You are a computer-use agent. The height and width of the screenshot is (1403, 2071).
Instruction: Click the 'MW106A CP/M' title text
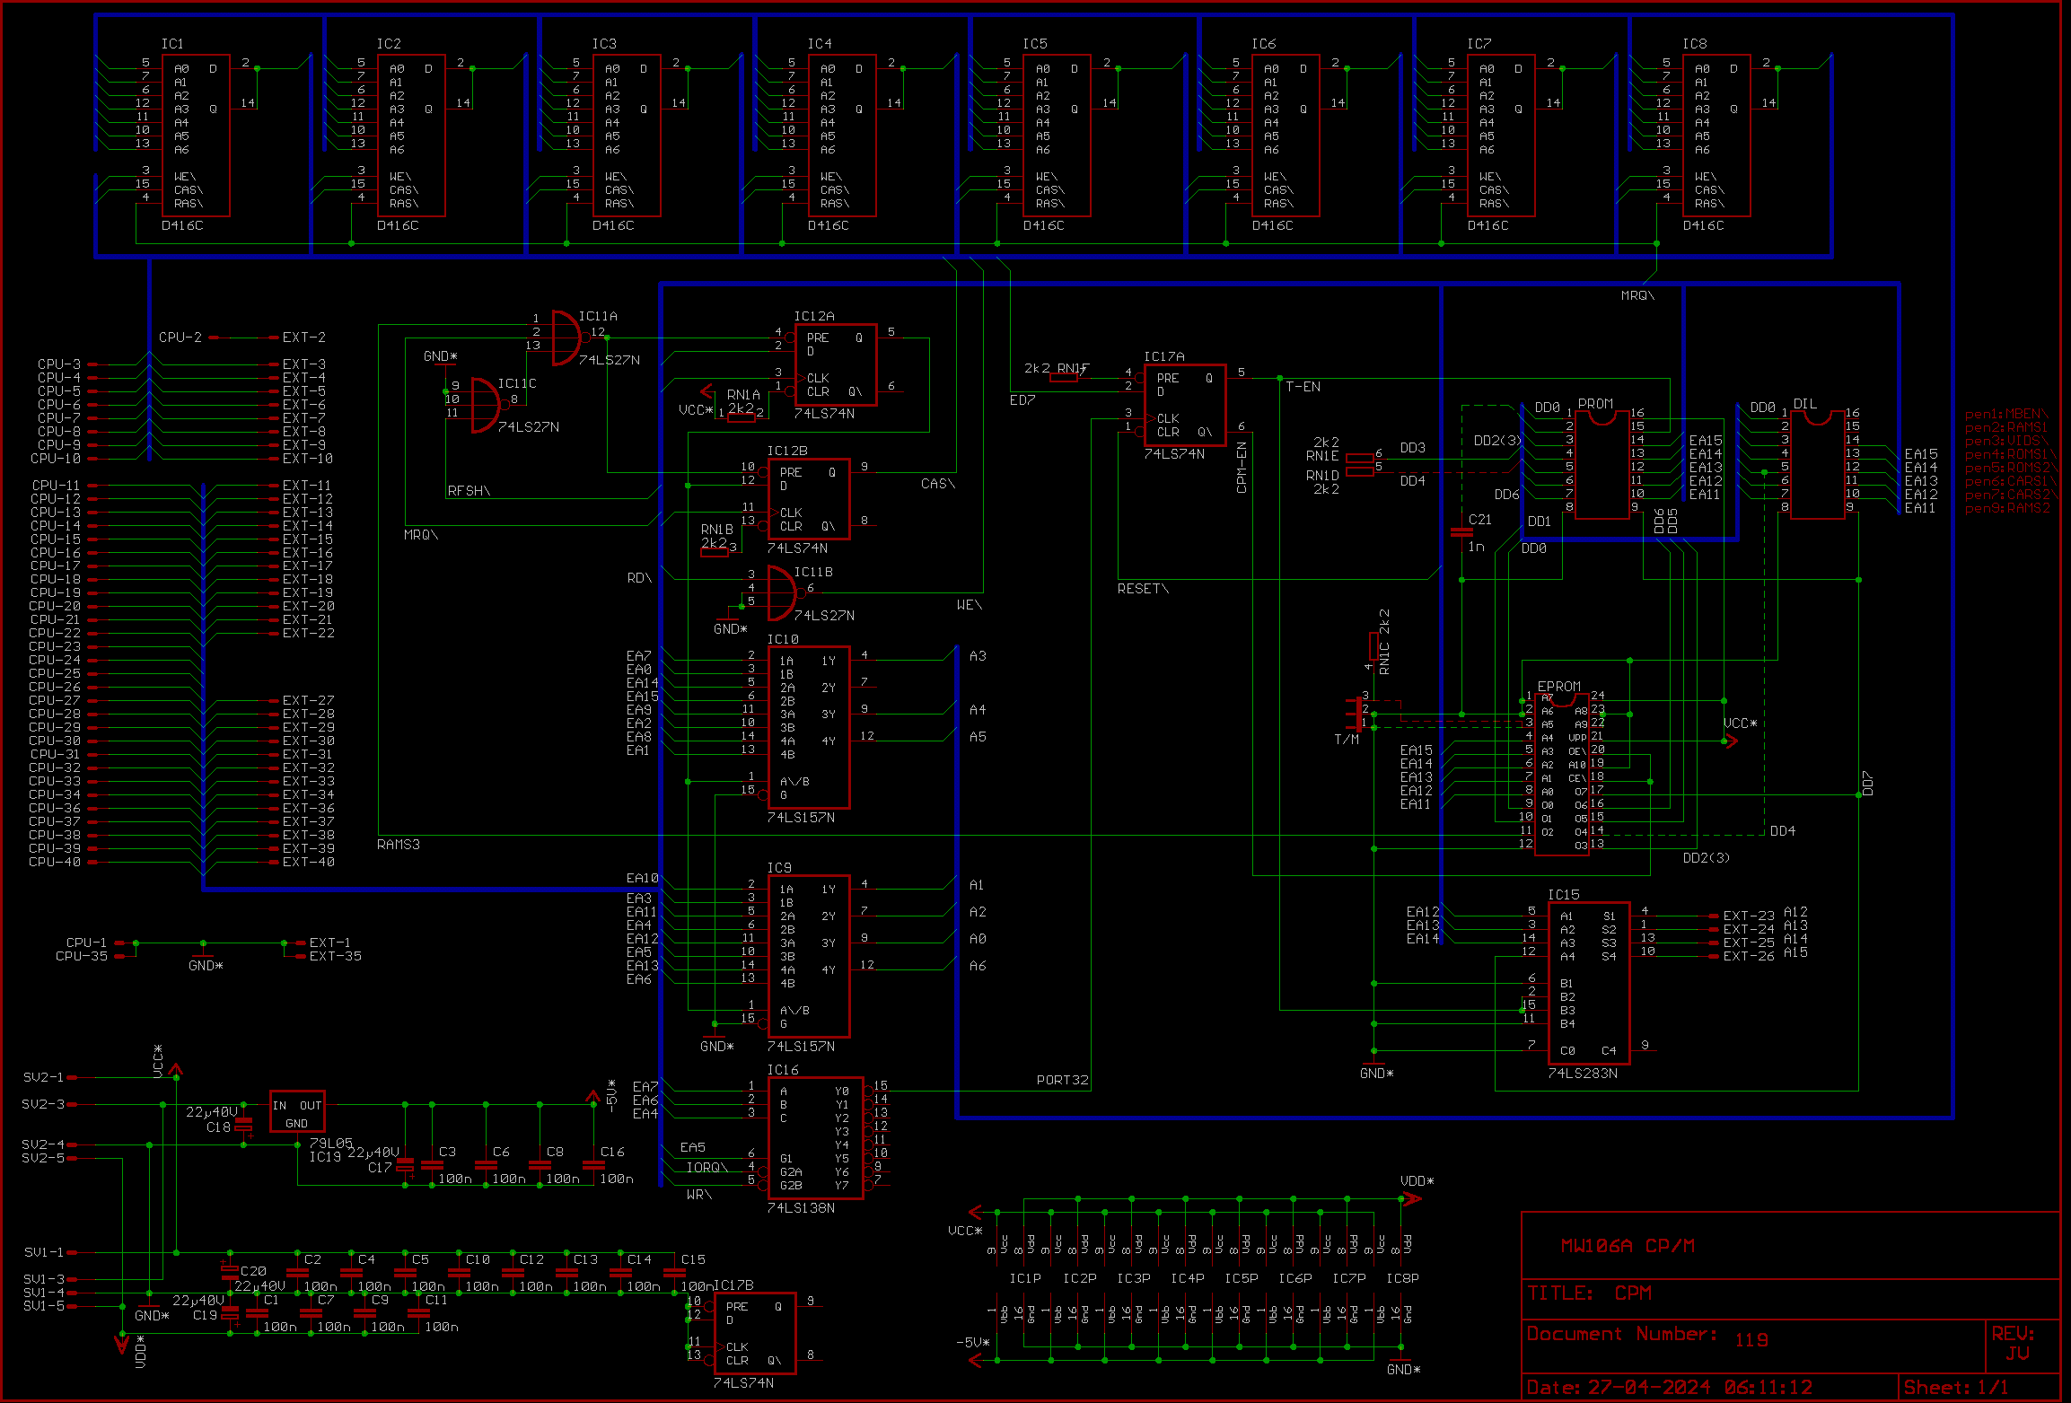coord(1628,1246)
